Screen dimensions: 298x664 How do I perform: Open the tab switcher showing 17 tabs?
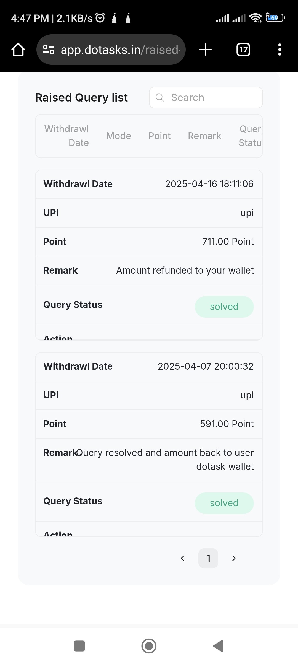coord(243,50)
